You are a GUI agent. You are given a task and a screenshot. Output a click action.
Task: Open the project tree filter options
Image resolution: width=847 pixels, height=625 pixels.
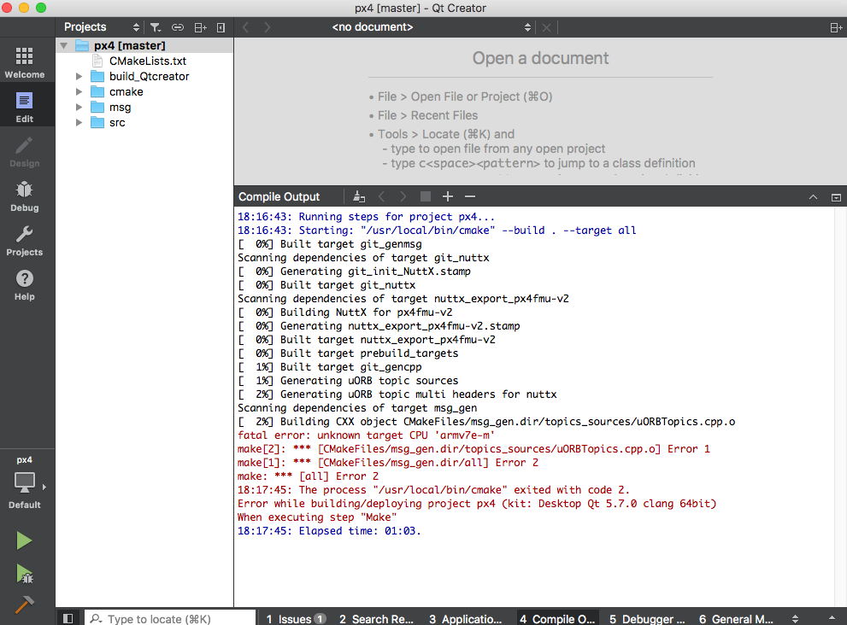156,27
